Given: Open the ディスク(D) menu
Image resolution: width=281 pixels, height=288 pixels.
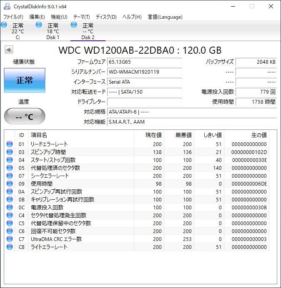Looking at the screenshot, I should [x=106, y=17].
